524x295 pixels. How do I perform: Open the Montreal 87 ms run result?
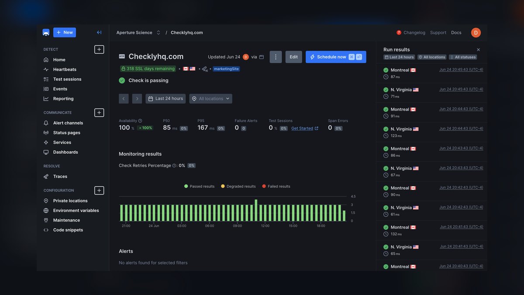coord(431,73)
